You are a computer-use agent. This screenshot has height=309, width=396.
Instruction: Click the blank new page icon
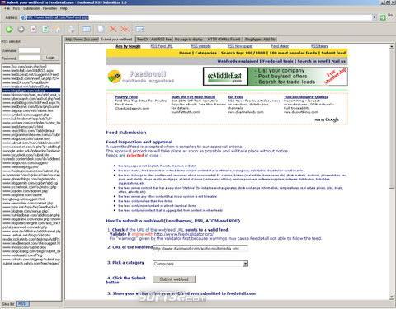click(101, 29)
